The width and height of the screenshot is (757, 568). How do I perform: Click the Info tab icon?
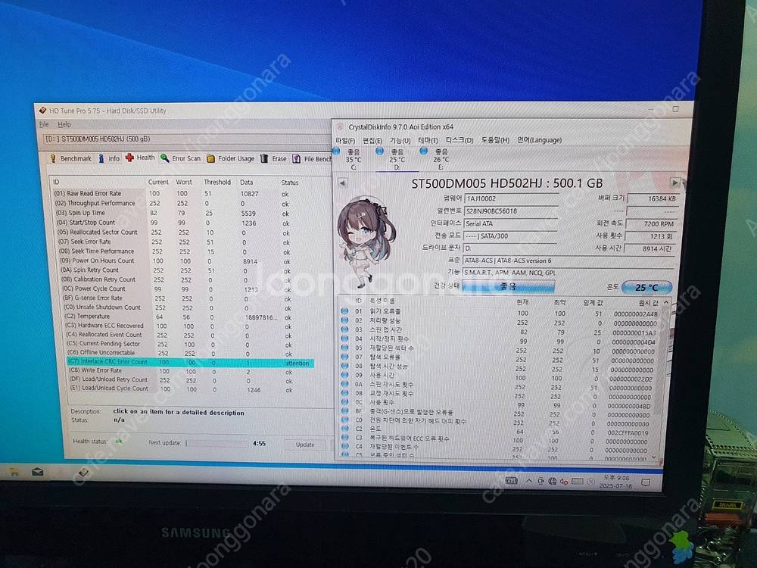click(101, 158)
